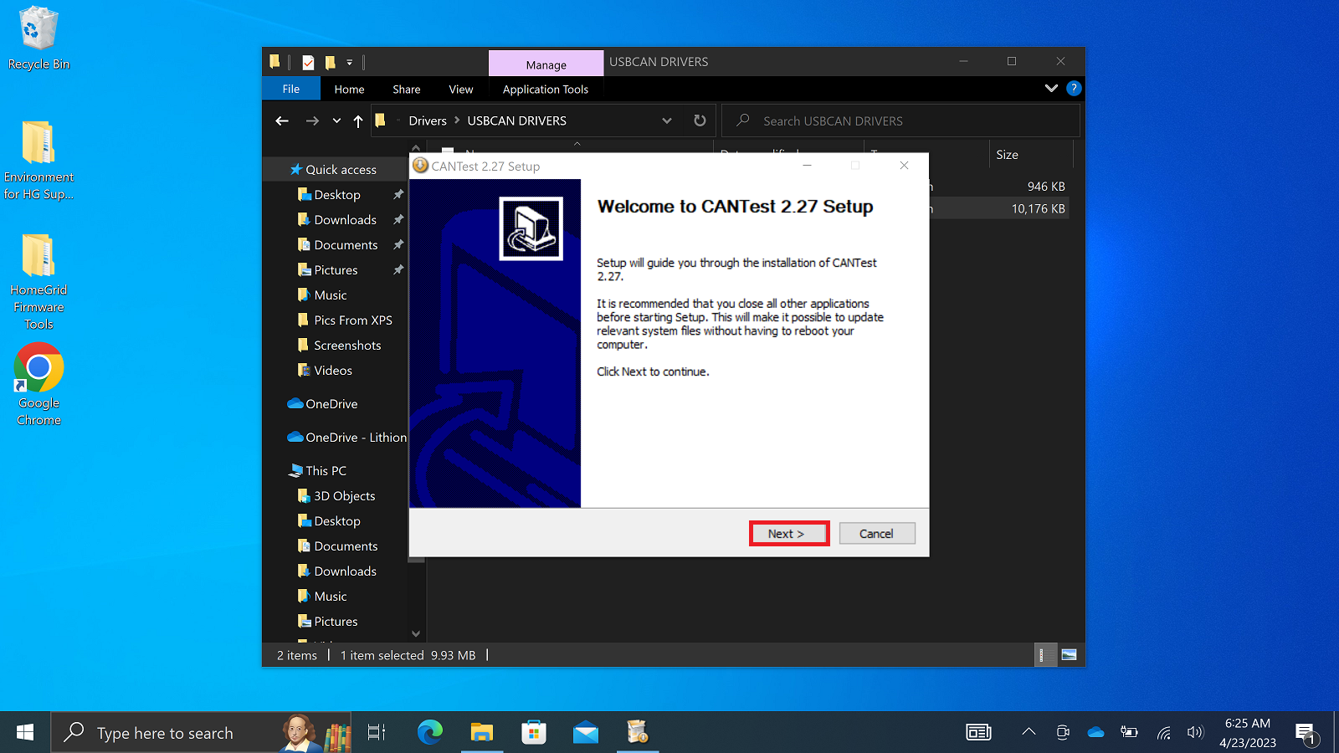Open Pics From XPS folder
The image size is (1339, 753).
(352, 320)
